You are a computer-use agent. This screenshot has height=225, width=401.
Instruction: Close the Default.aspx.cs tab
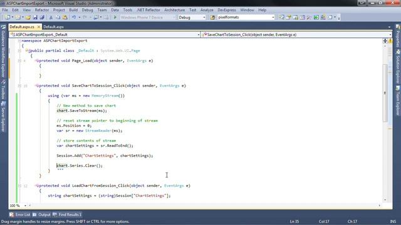(x=39, y=27)
